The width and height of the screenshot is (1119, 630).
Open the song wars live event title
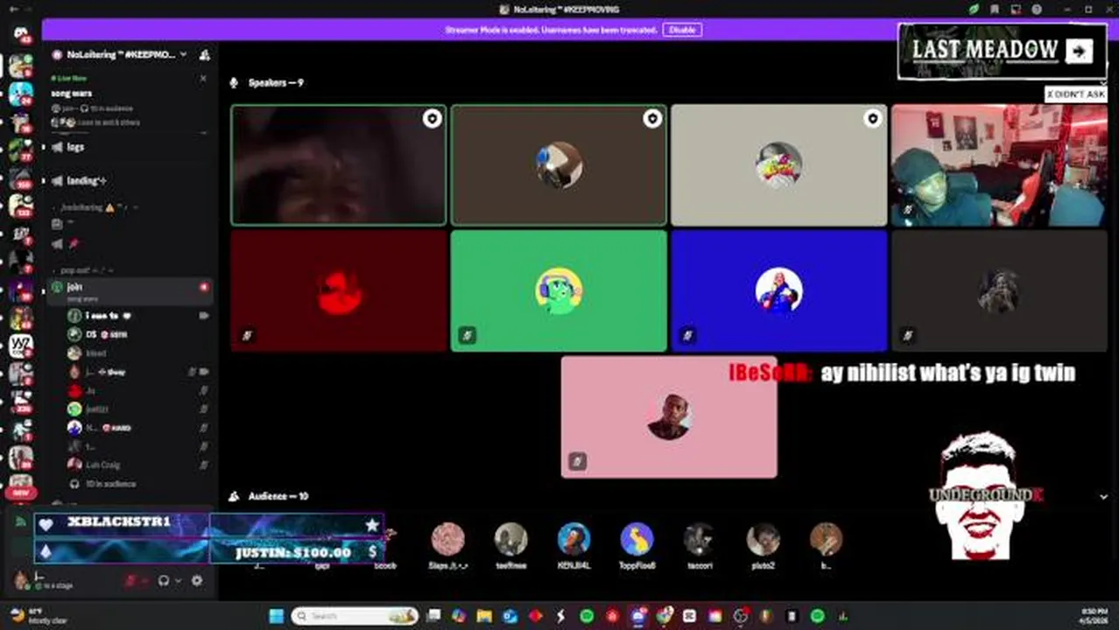72,93
